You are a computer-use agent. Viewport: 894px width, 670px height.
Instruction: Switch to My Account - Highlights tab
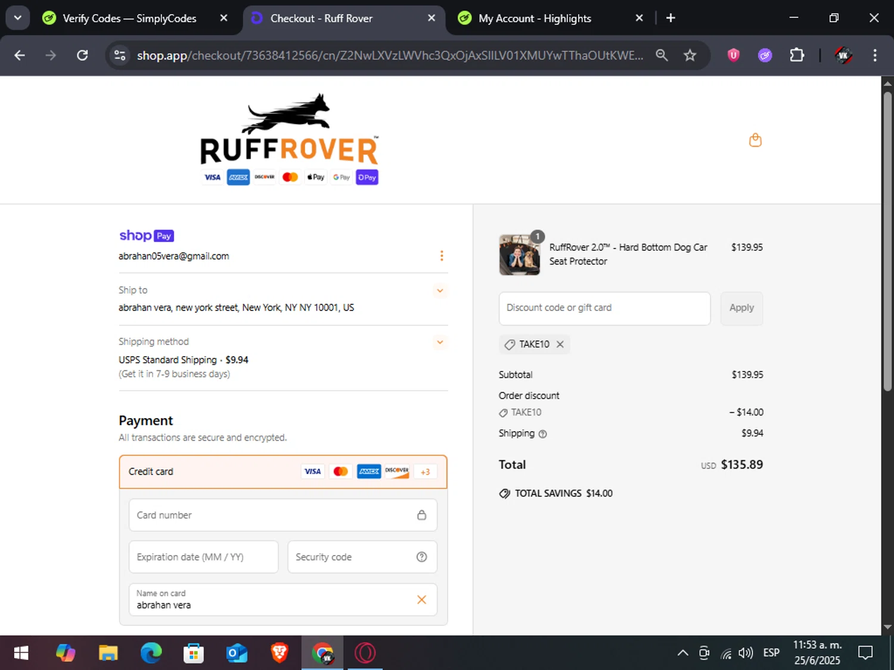point(535,18)
